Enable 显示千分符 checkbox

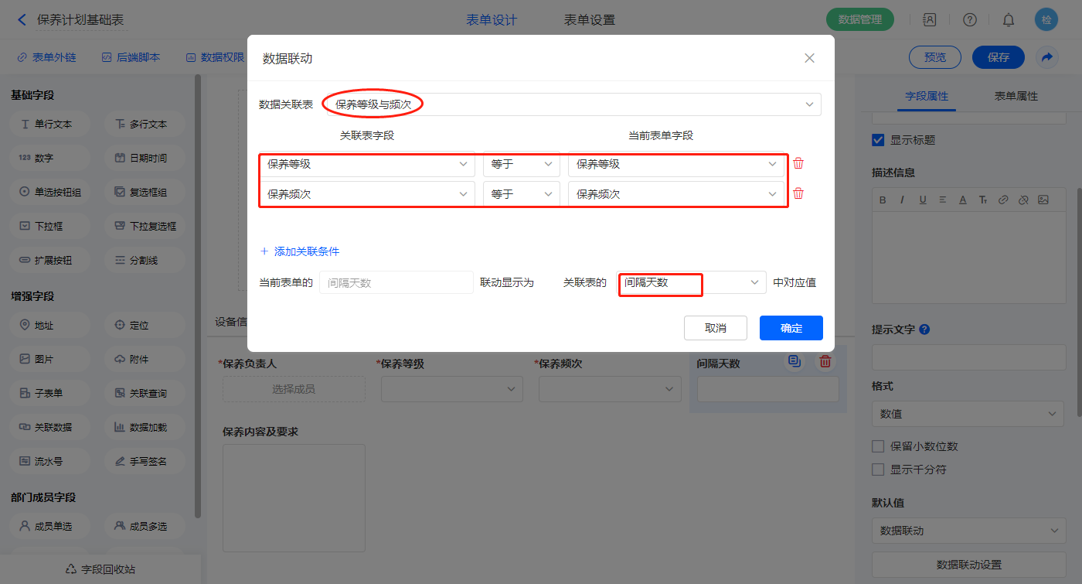tap(878, 470)
